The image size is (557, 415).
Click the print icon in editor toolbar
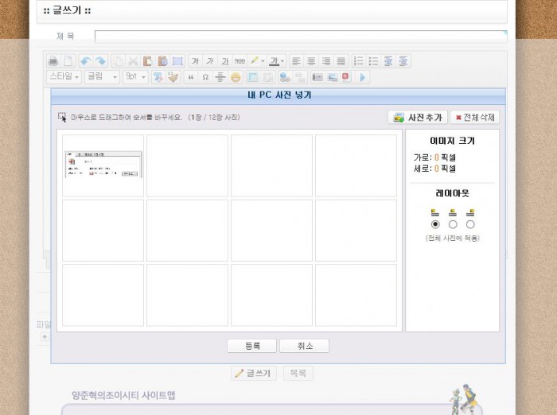point(53,60)
